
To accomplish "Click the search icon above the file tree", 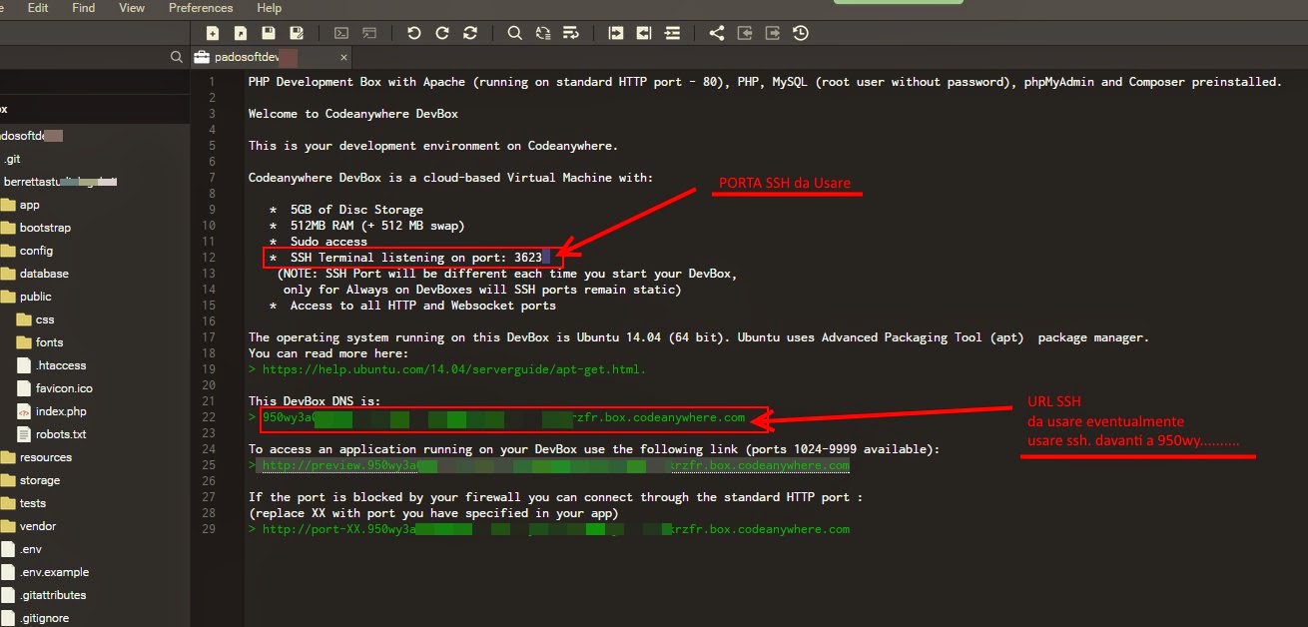I will click(x=176, y=58).
